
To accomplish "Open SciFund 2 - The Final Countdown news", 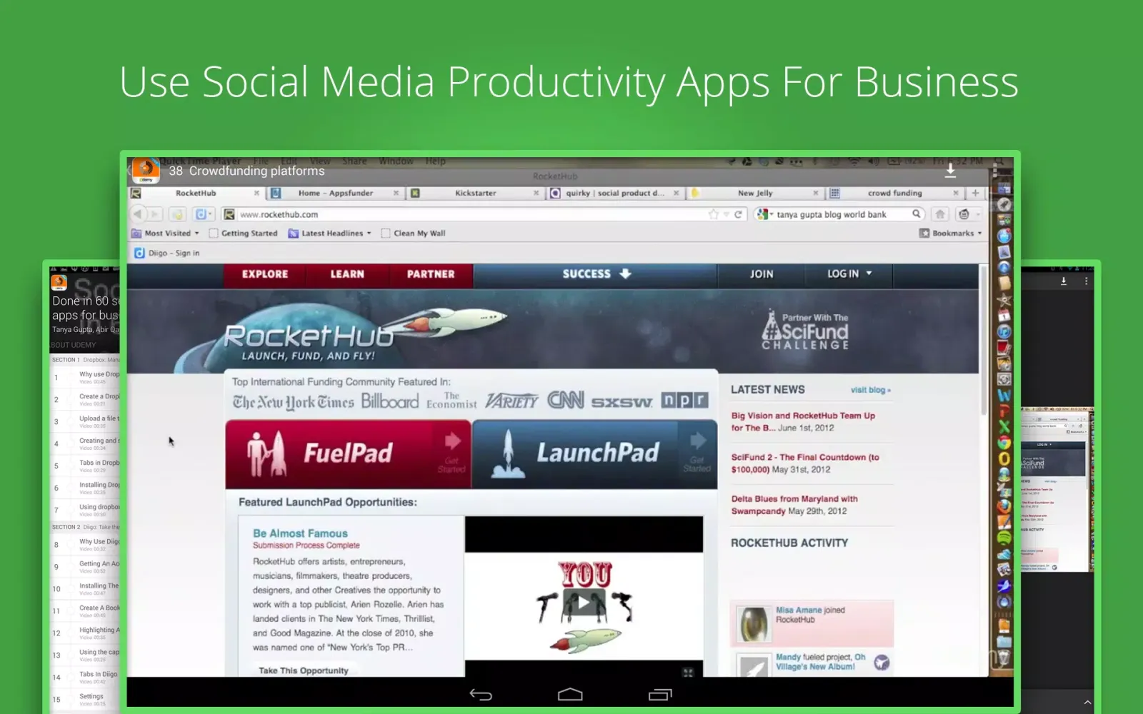I will (x=805, y=463).
